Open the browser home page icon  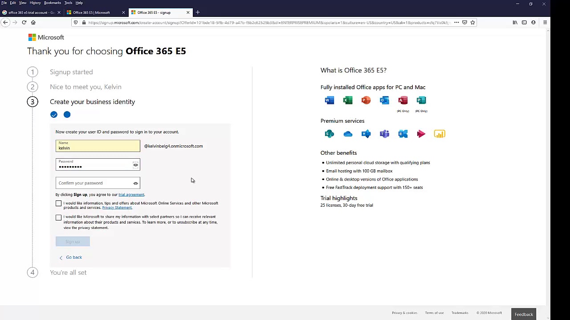pyautogui.click(x=33, y=22)
